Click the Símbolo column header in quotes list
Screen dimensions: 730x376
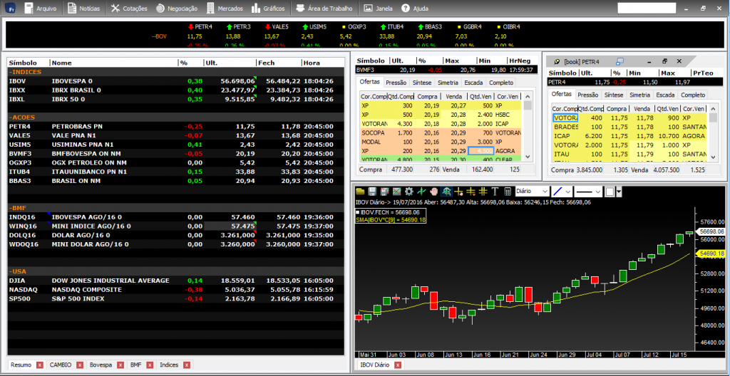point(29,63)
